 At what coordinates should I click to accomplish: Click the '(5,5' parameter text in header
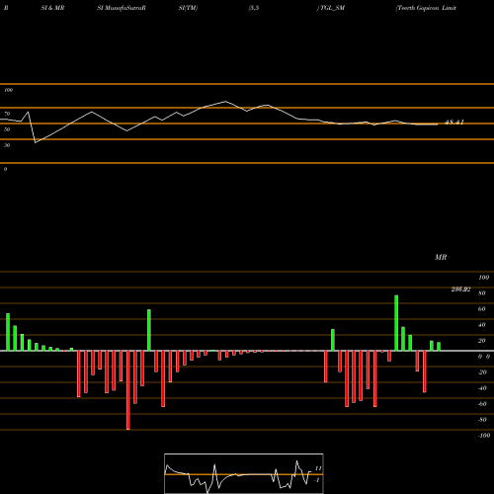[254, 8]
